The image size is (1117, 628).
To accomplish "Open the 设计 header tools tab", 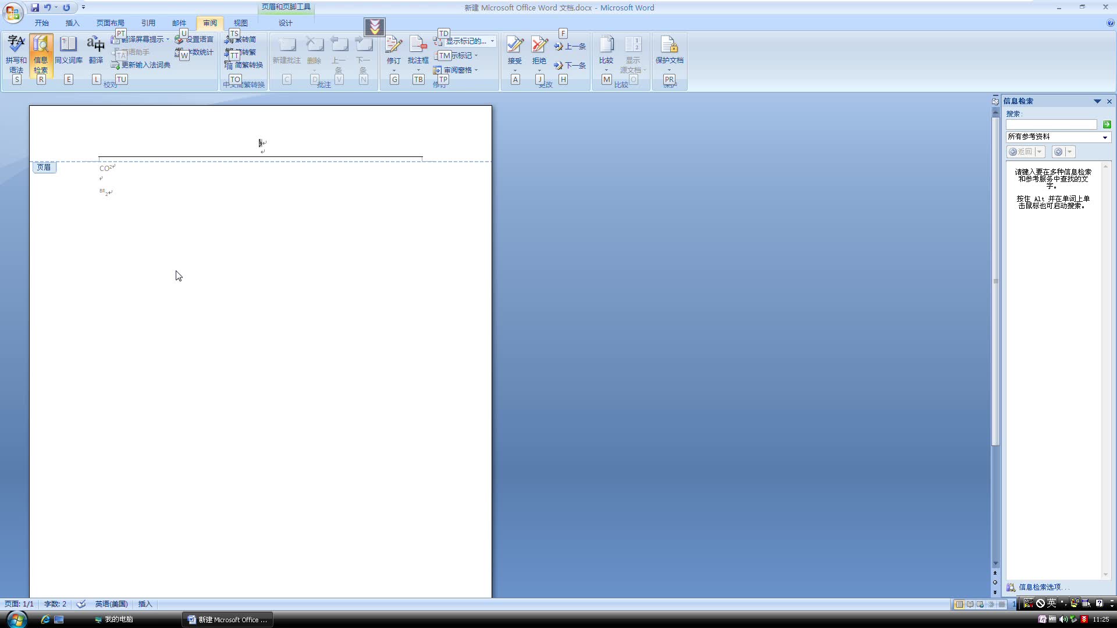I will click(x=285, y=23).
